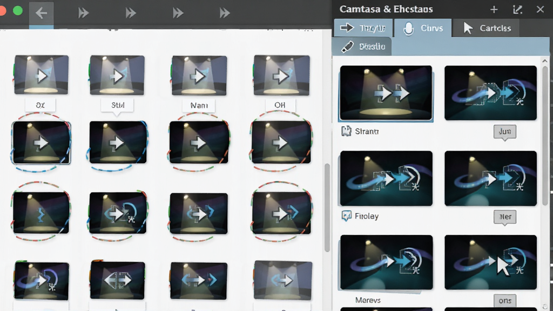This screenshot has width=553, height=311.
Task: Click the plus icon in the Camtasa panel header
Action: 494,10
